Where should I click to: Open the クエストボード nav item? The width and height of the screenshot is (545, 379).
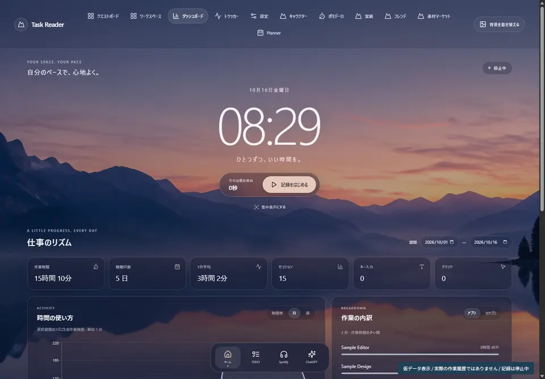(x=103, y=16)
